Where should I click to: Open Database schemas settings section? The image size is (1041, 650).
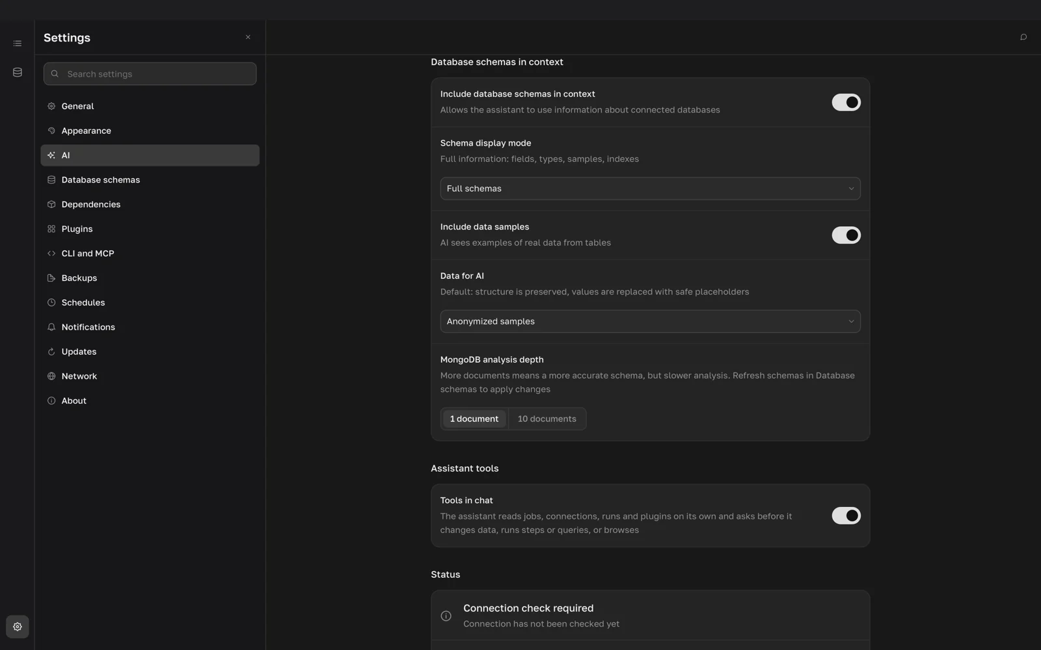[150, 179]
